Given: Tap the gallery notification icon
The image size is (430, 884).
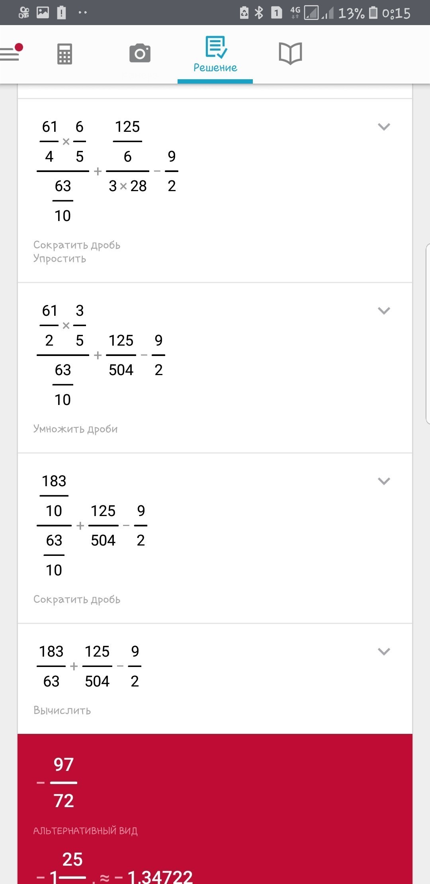Looking at the screenshot, I should (x=43, y=13).
